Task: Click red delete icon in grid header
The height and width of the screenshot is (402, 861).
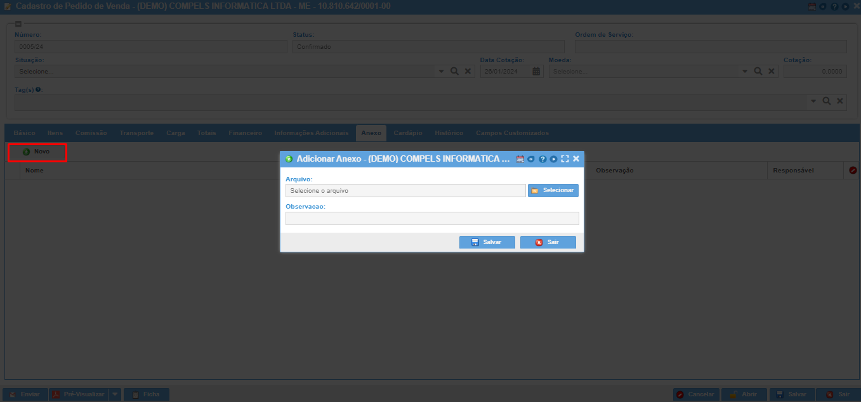Action: (x=853, y=171)
